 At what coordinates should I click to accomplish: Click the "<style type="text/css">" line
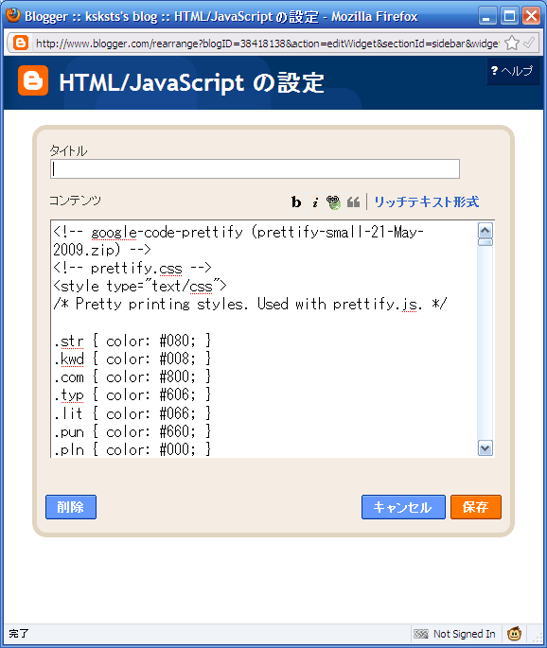click(x=140, y=286)
